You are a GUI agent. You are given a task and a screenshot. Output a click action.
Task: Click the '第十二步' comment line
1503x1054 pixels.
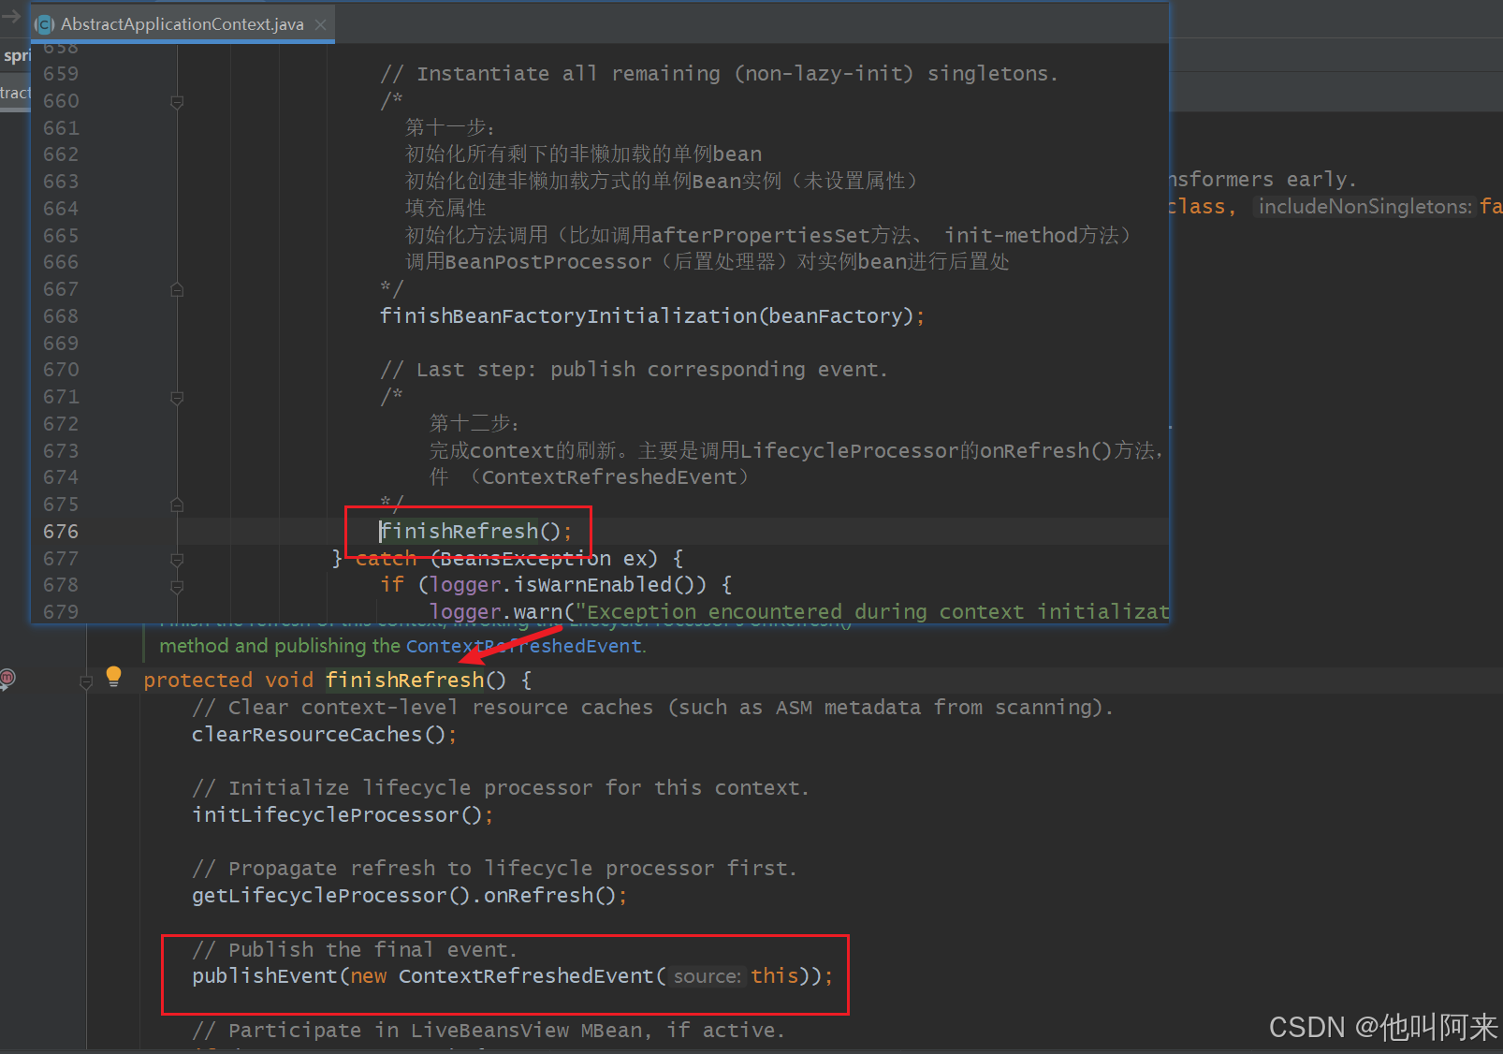click(x=474, y=424)
